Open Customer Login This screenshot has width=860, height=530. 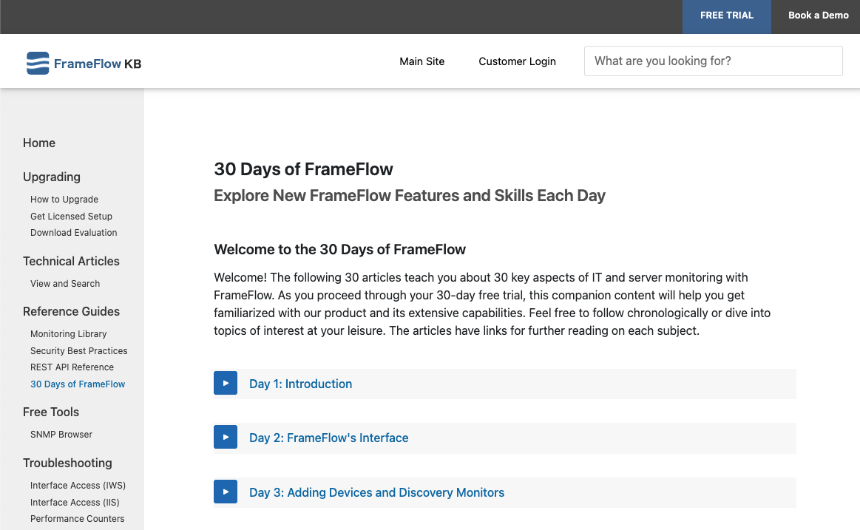[517, 61]
